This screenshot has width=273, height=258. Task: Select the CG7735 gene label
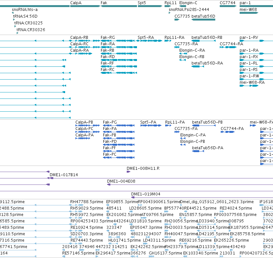coord(182,16)
